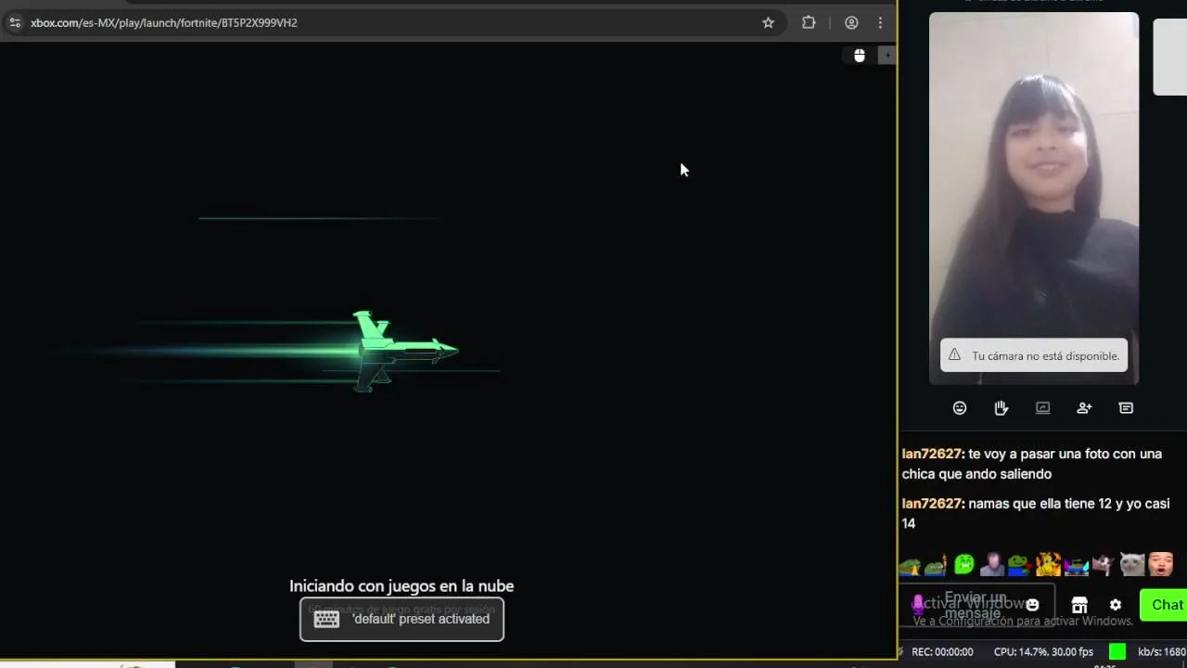This screenshot has width=1187, height=668.
Task: Click 'Iniciando con juegos en la nube' text
Action: click(x=402, y=585)
